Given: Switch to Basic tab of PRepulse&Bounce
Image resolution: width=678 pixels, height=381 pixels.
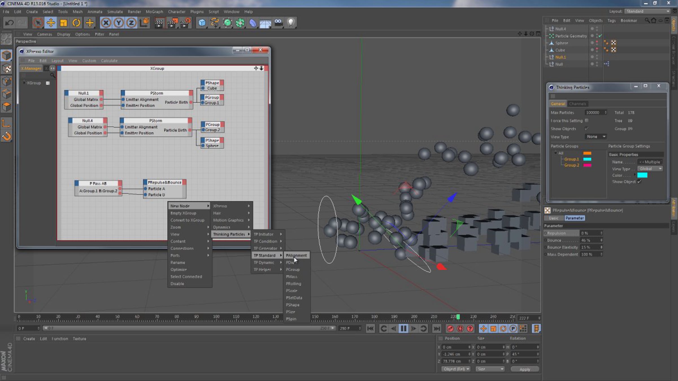Looking at the screenshot, I should pyautogui.click(x=553, y=218).
